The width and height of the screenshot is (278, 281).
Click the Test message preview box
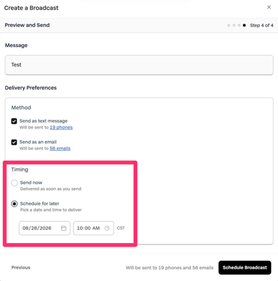139,65
